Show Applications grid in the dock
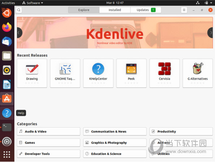Viewport: 215px width, 162px height. point(7,154)
